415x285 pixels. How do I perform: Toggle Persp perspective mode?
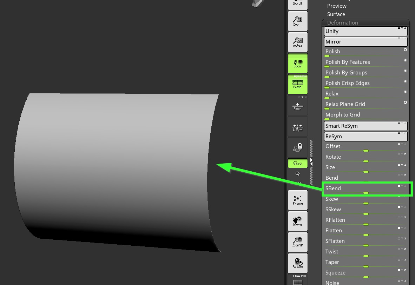coord(297,84)
